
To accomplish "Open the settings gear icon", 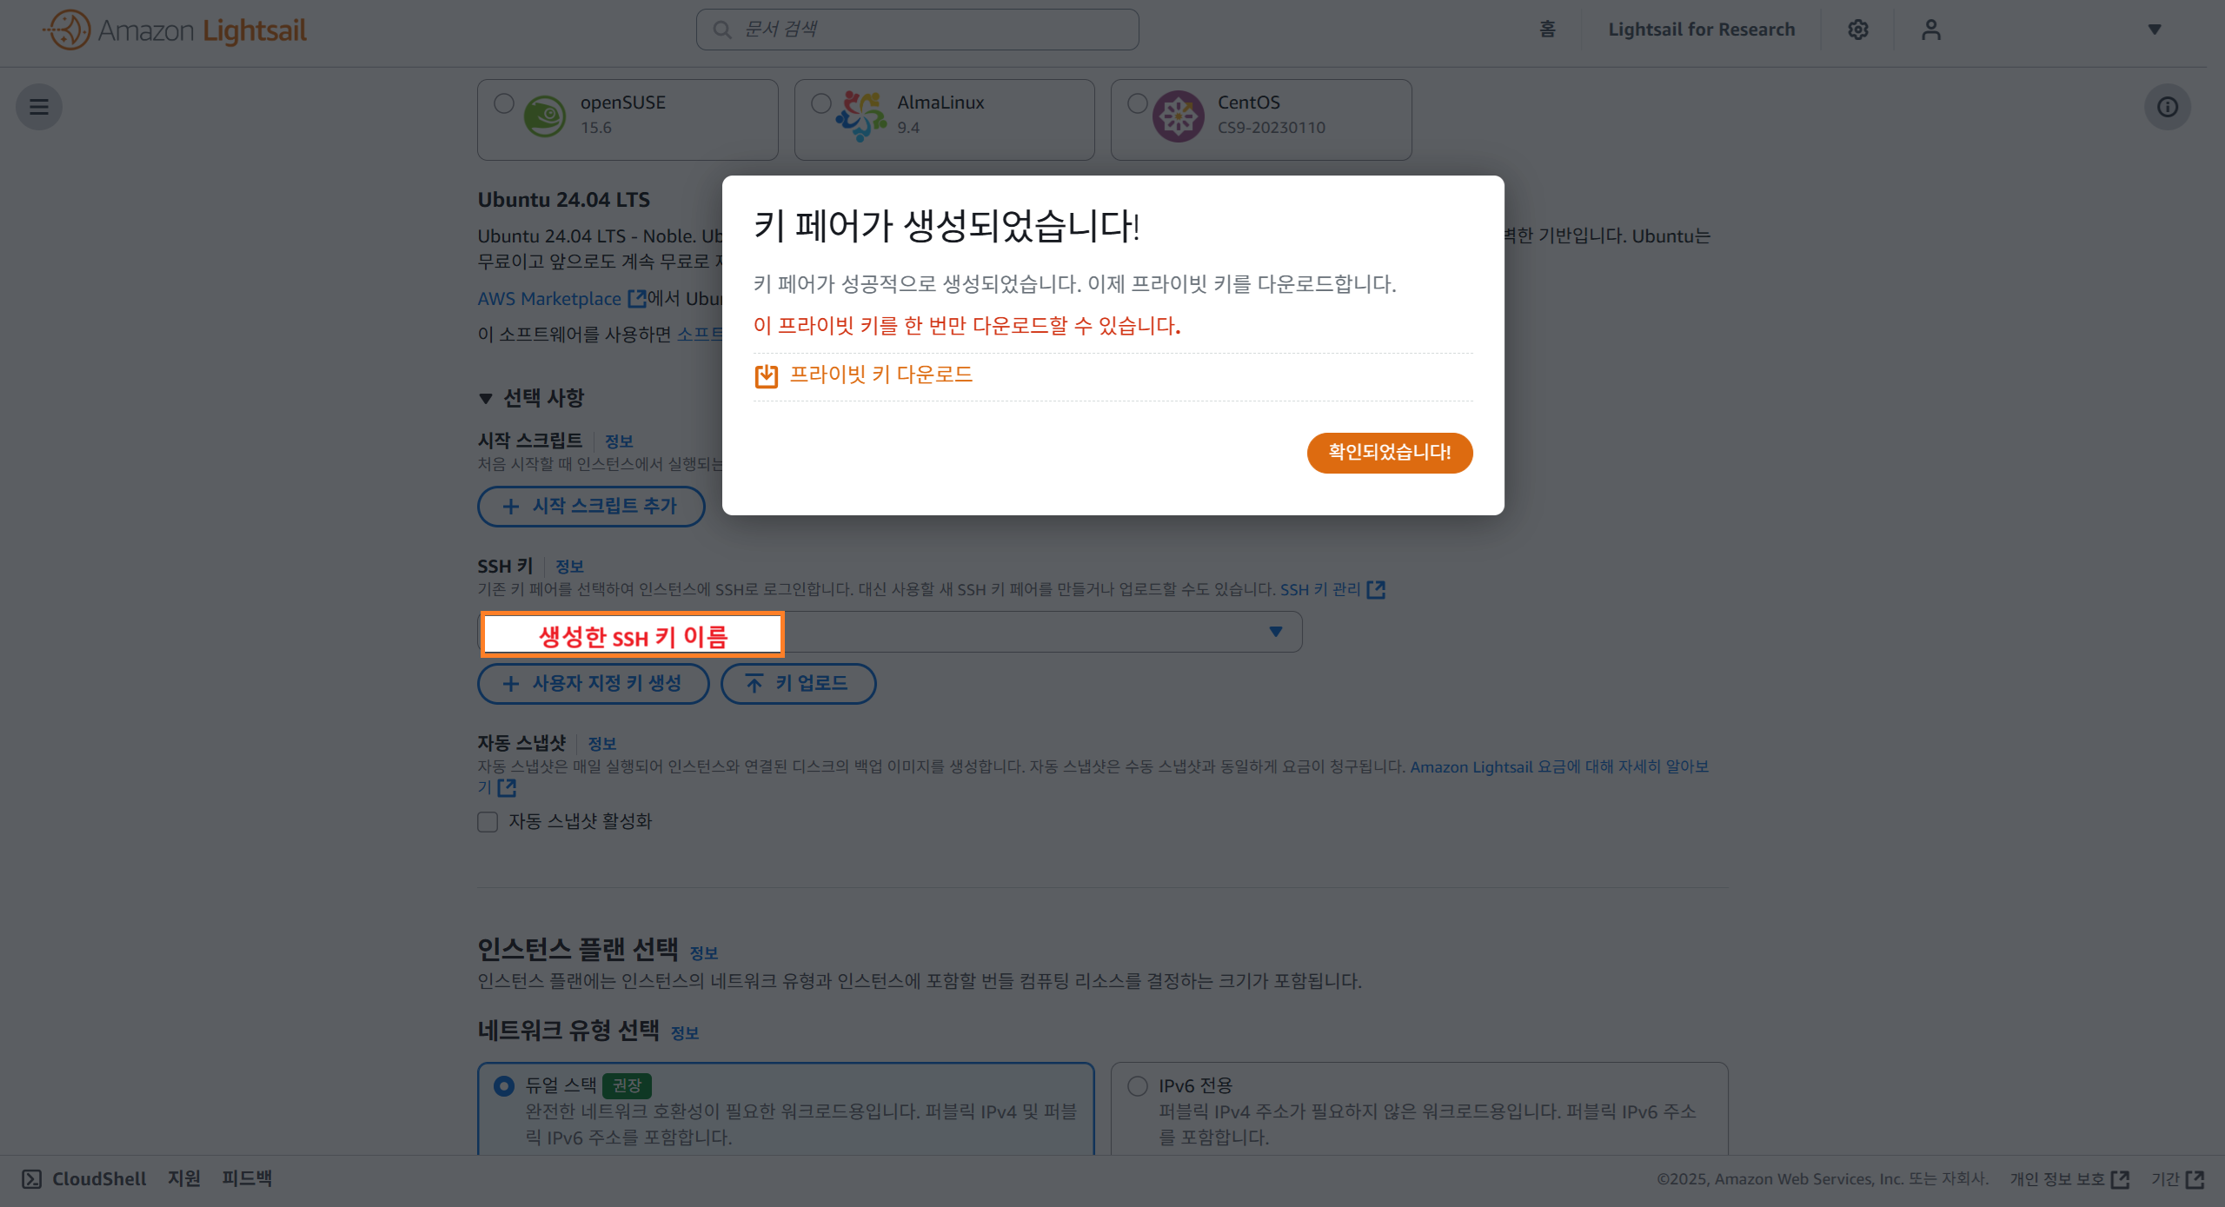I will (x=1858, y=30).
